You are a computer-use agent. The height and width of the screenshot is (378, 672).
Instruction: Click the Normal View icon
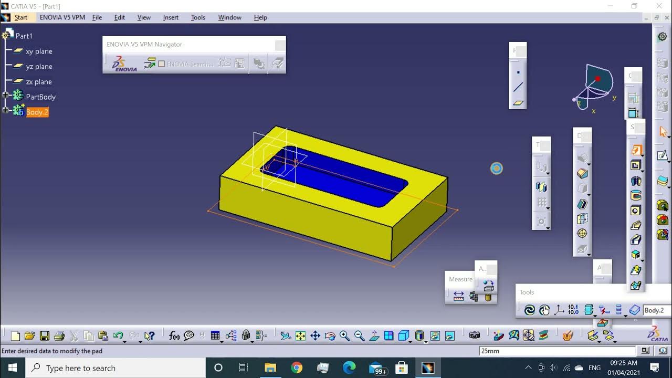(x=374, y=336)
